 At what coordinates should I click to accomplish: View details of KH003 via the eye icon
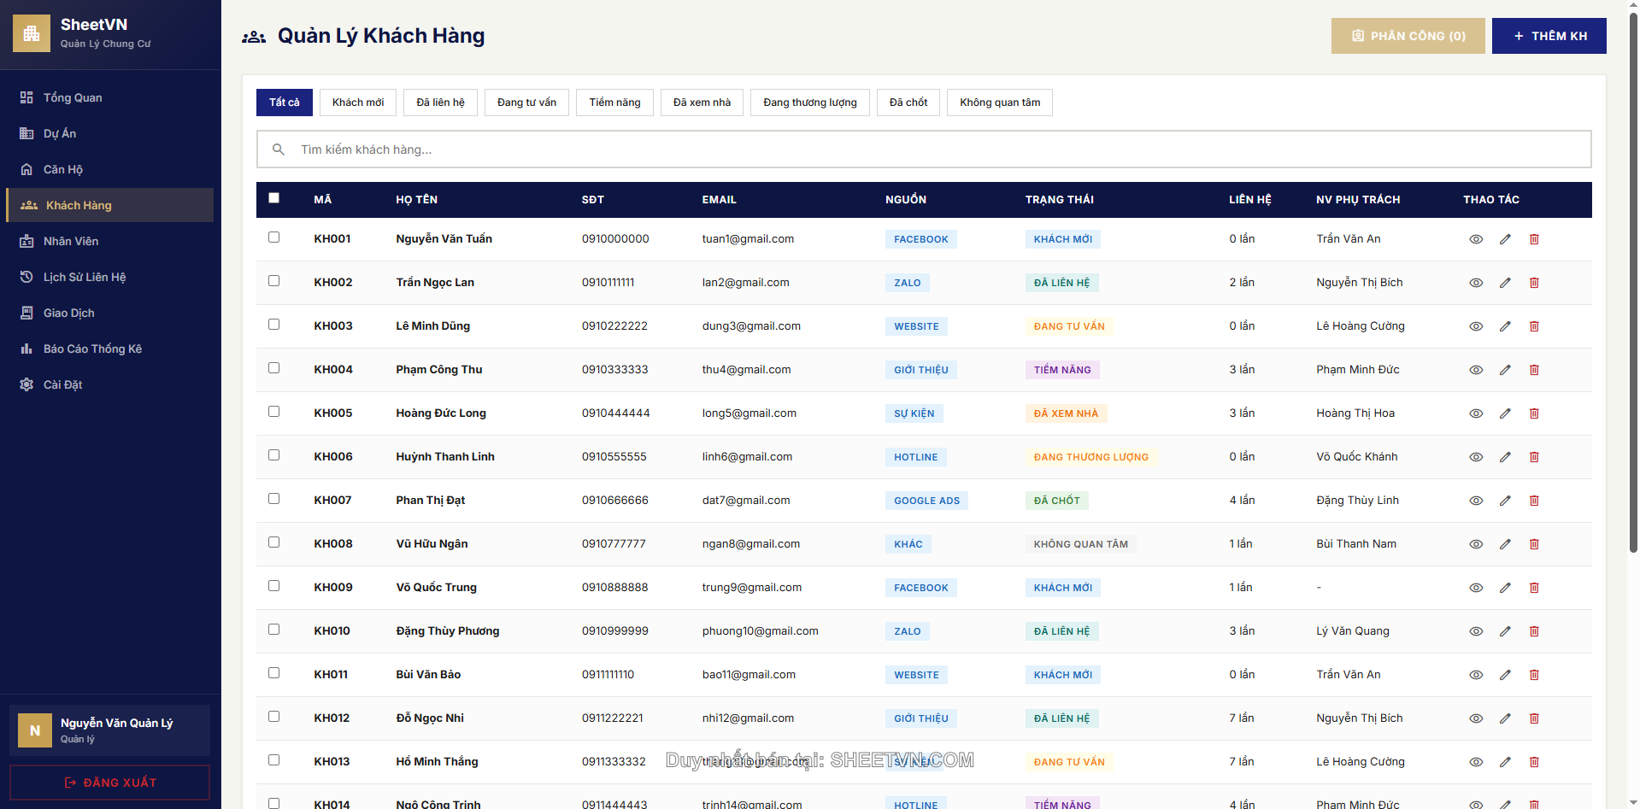click(1476, 326)
